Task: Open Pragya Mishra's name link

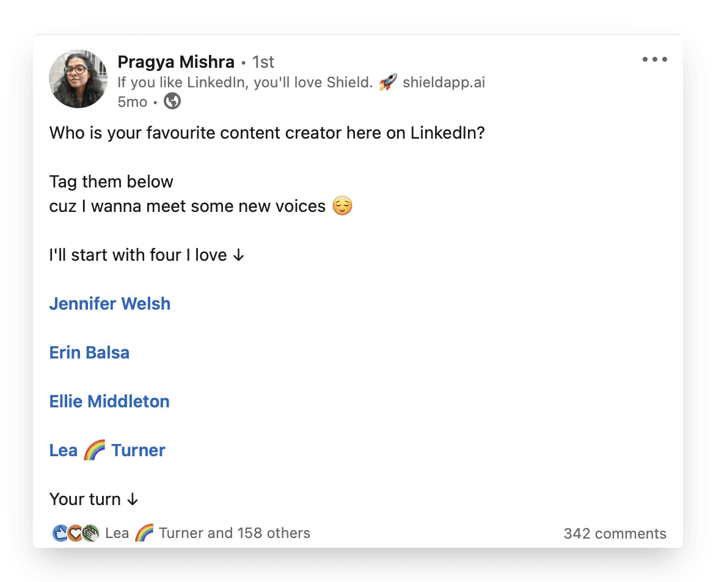Action: pos(176,62)
